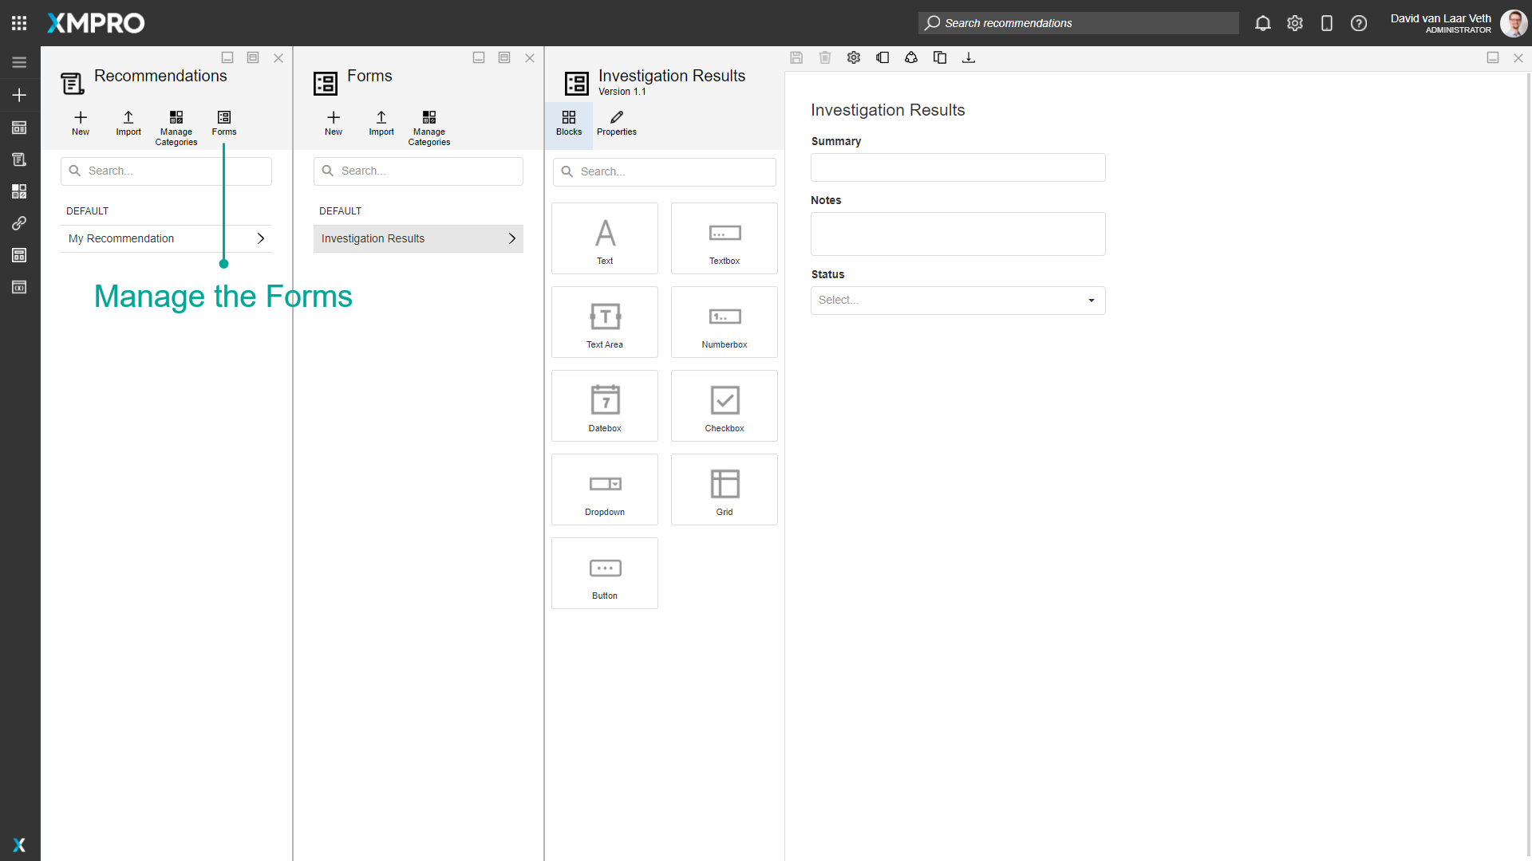Viewport: 1532px width, 861px height.
Task: Open the copy form icon in the toolbar
Action: coord(940,57)
